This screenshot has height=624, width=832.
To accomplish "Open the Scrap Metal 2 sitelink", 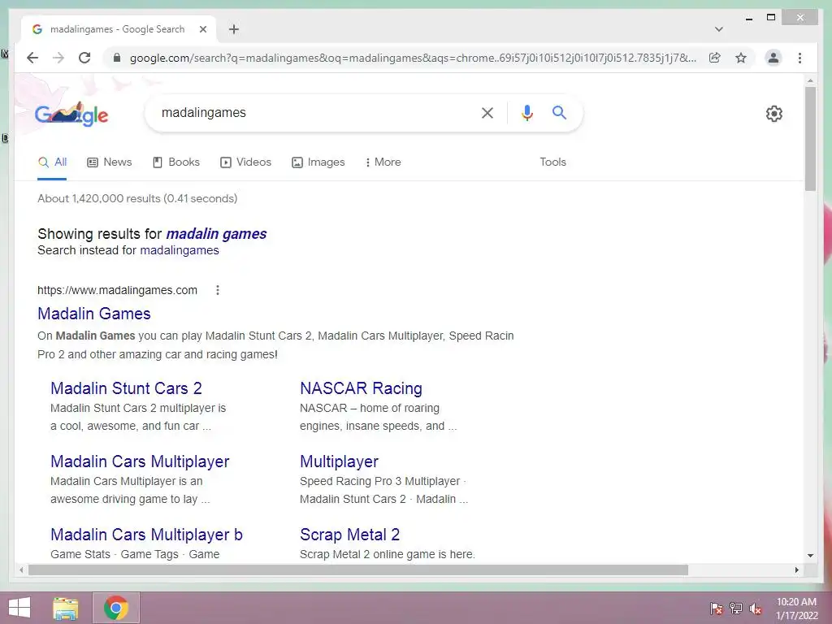I will (349, 535).
